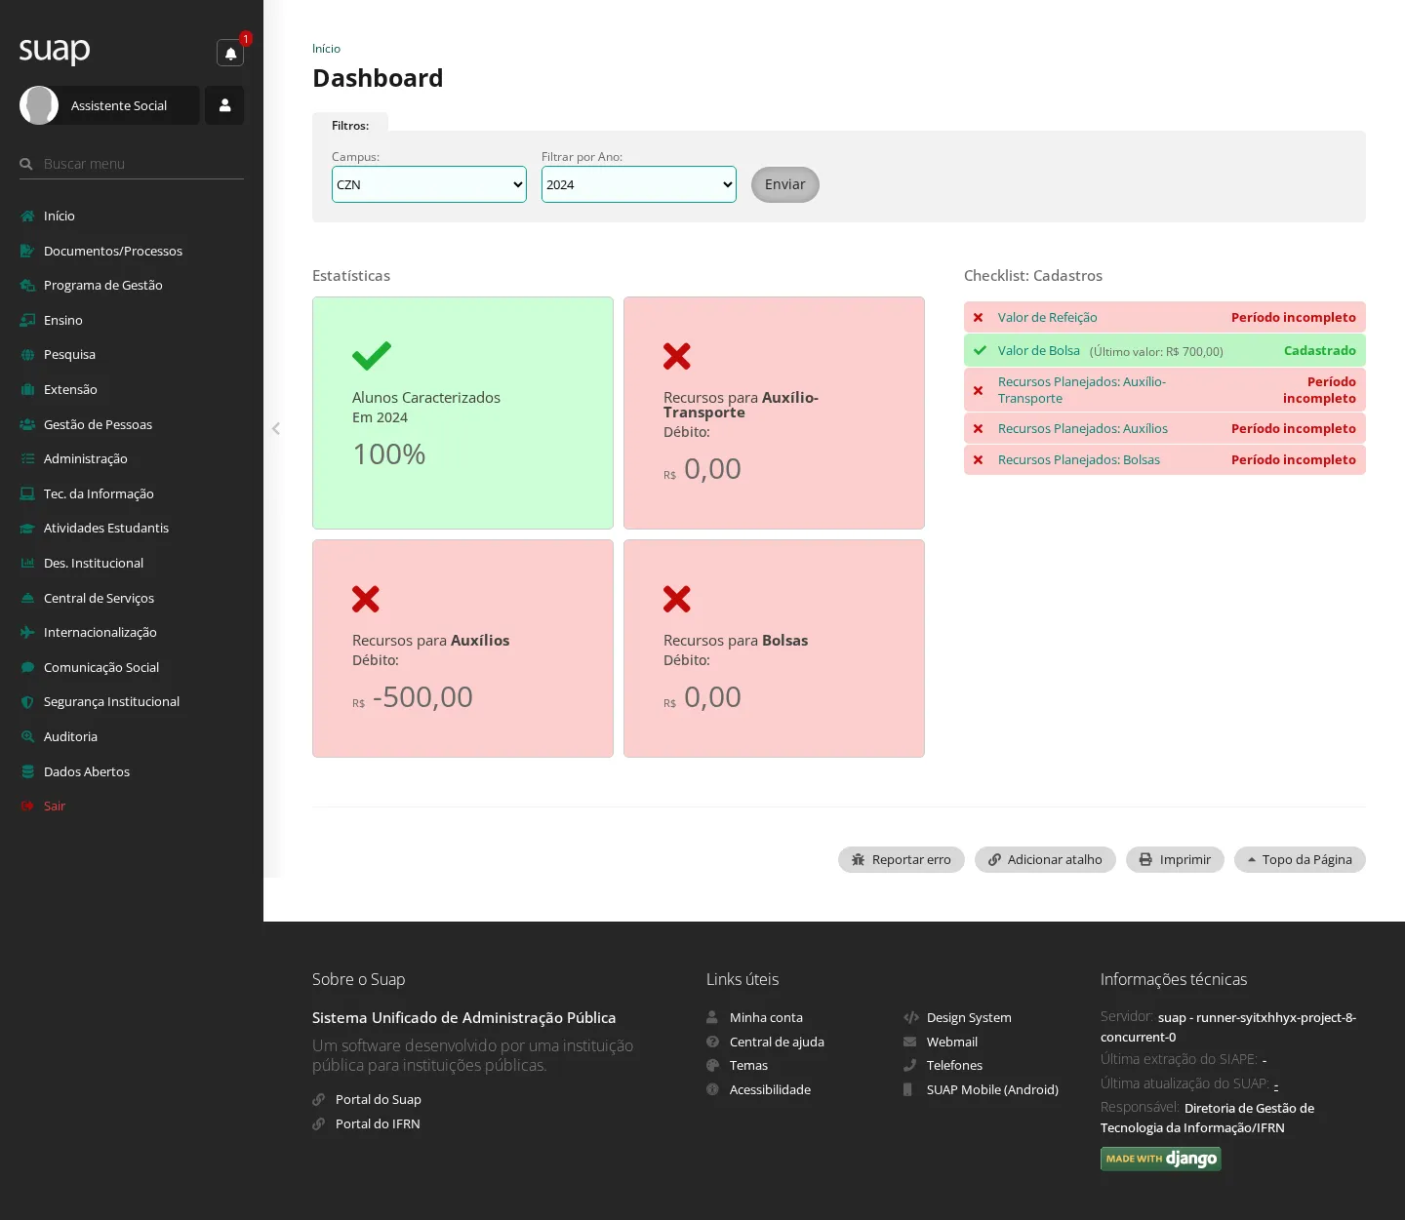
Task: Click the Reportar erro button
Action: pos(902,859)
